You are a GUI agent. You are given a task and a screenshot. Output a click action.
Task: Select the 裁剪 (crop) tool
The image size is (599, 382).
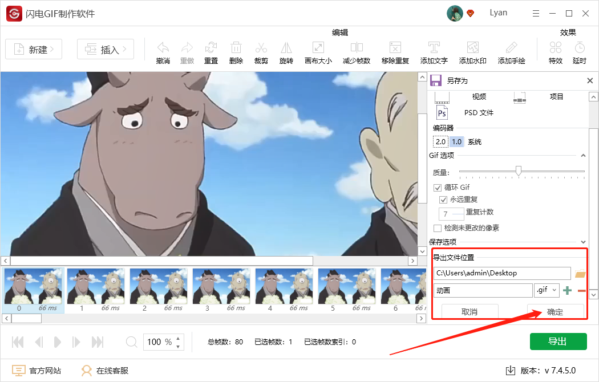point(261,52)
